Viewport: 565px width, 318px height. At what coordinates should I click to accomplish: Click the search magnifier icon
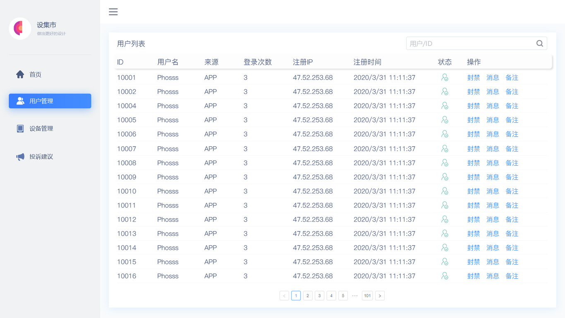pyautogui.click(x=540, y=43)
